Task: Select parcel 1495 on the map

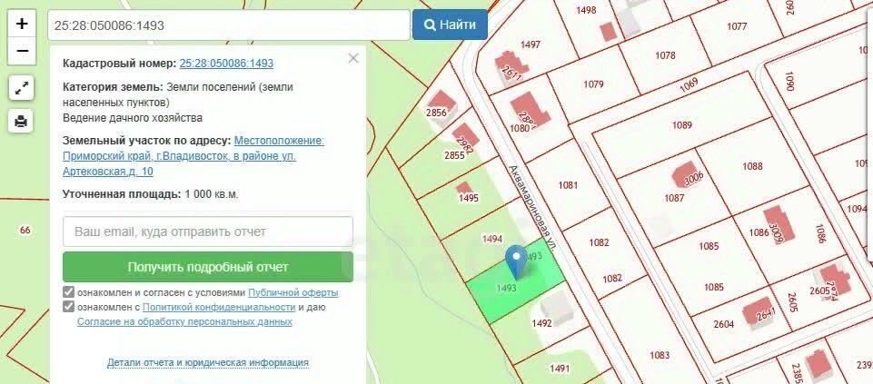Action: click(468, 198)
